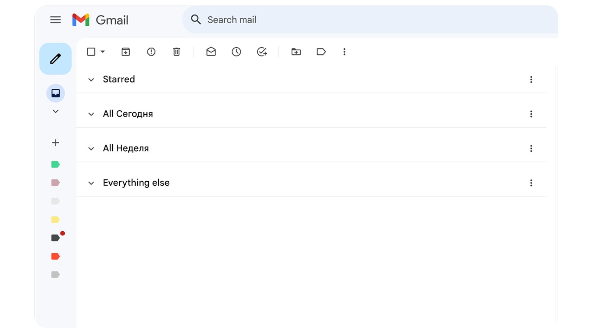Select the Inbox icon in sidebar
The width and height of the screenshot is (593, 333).
coord(55,93)
